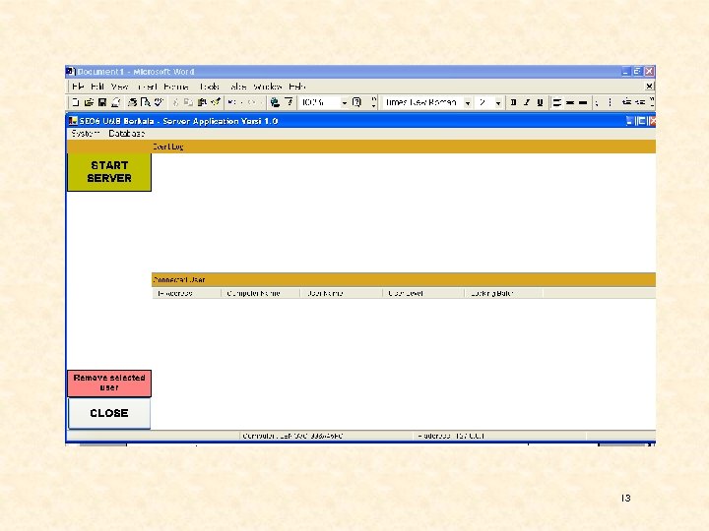
Task: Click Remove selected user button
Action: pyautogui.click(x=109, y=383)
